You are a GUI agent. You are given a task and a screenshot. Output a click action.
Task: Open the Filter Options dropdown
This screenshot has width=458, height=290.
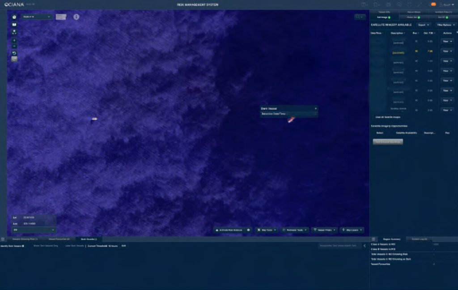click(x=445, y=25)
